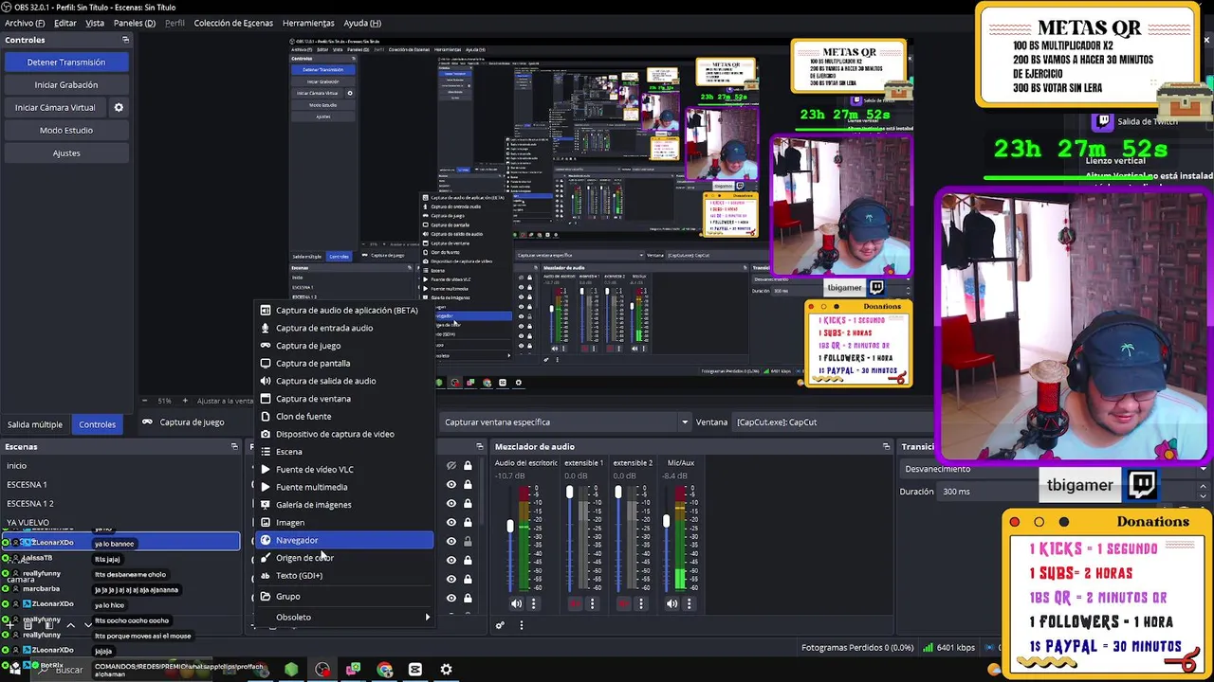Screen dimensions: 1214x682
Task: Open Google Chrome from the taskbar
Action: (384, 670)
